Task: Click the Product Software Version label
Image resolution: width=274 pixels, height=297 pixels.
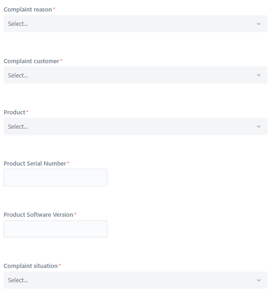Action: coord(38,214)
